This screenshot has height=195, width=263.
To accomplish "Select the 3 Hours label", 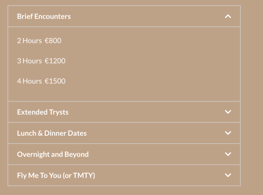I will [29, 61].
